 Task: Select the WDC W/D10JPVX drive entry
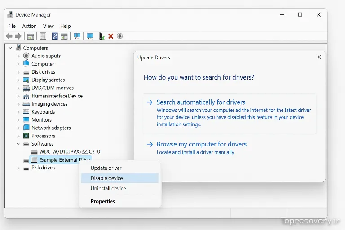(69, 152)
